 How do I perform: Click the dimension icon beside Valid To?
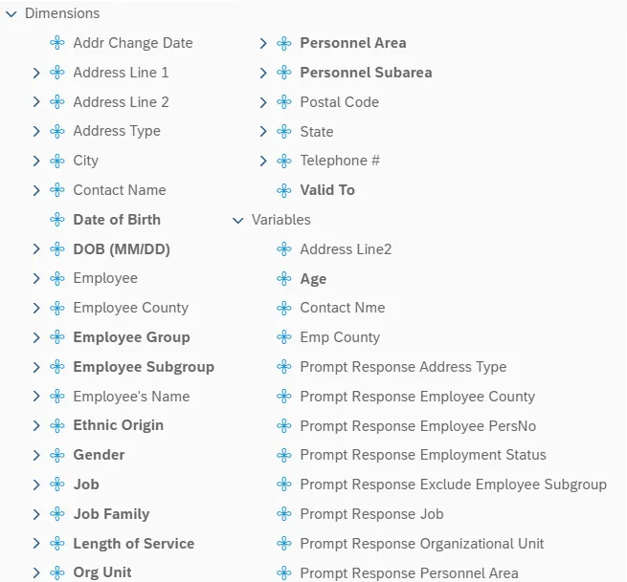(284, 190)
